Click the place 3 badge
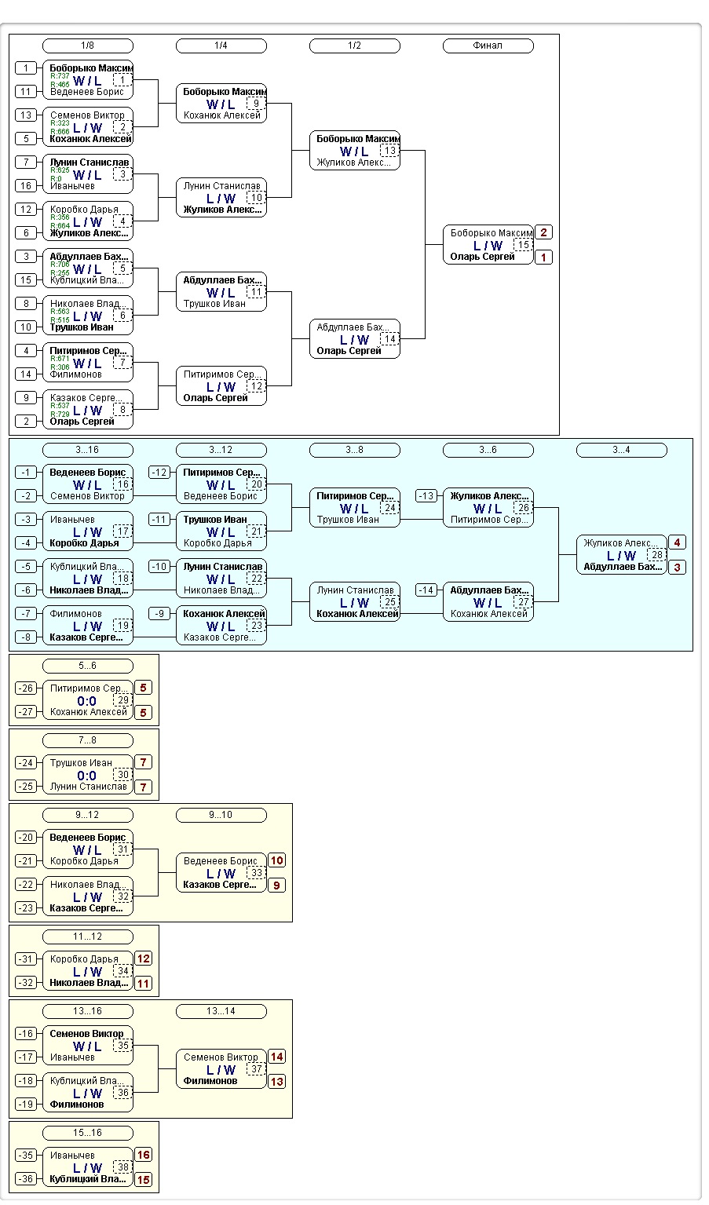 pyautogui.click(x=677, y=568)
